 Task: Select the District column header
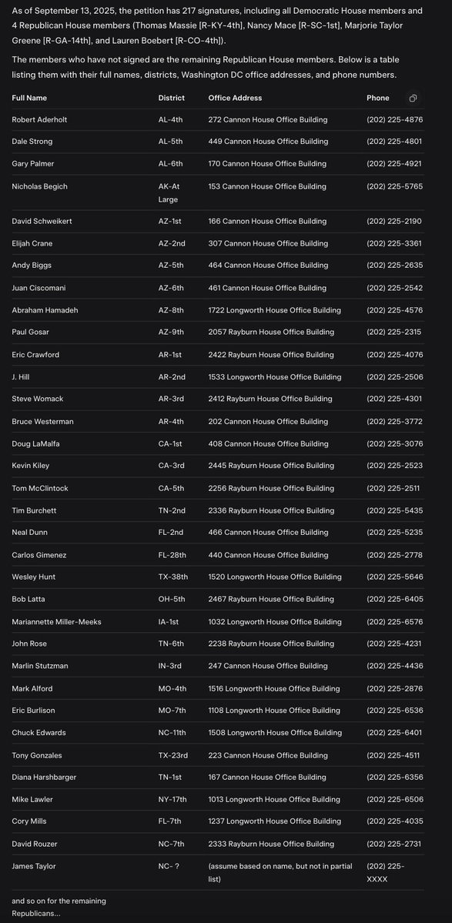point(171,98)
